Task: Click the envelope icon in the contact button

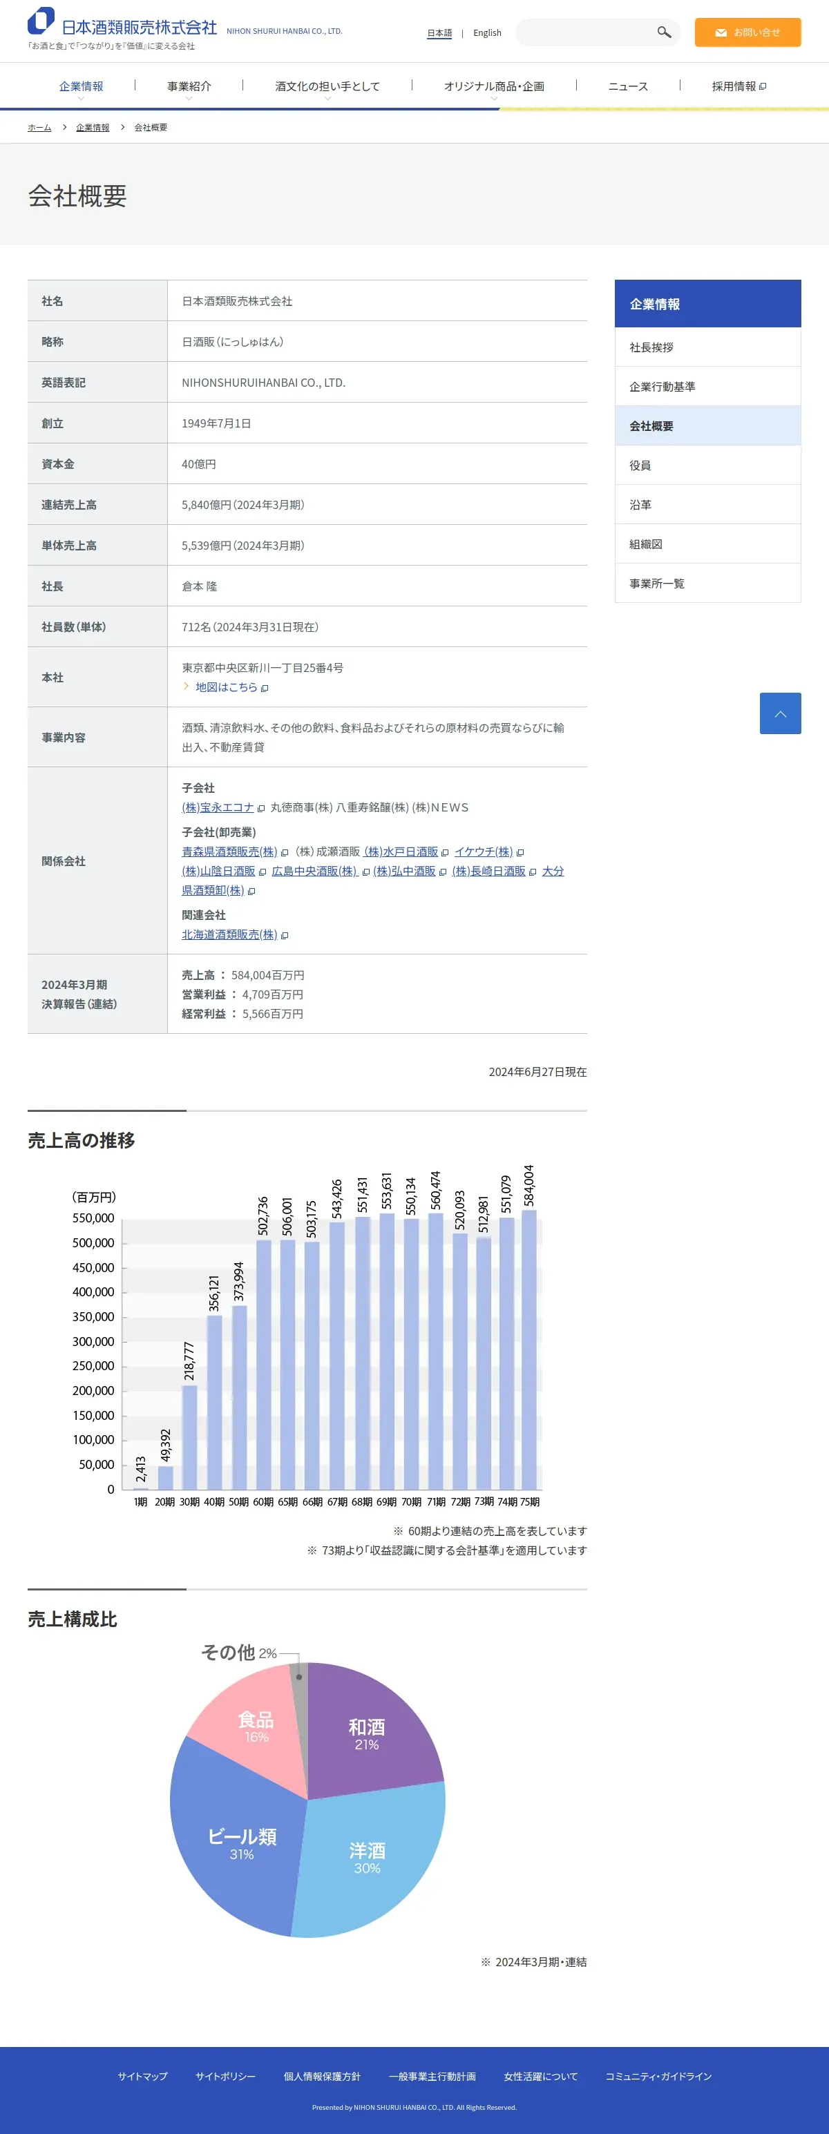Action: [721, 32]
